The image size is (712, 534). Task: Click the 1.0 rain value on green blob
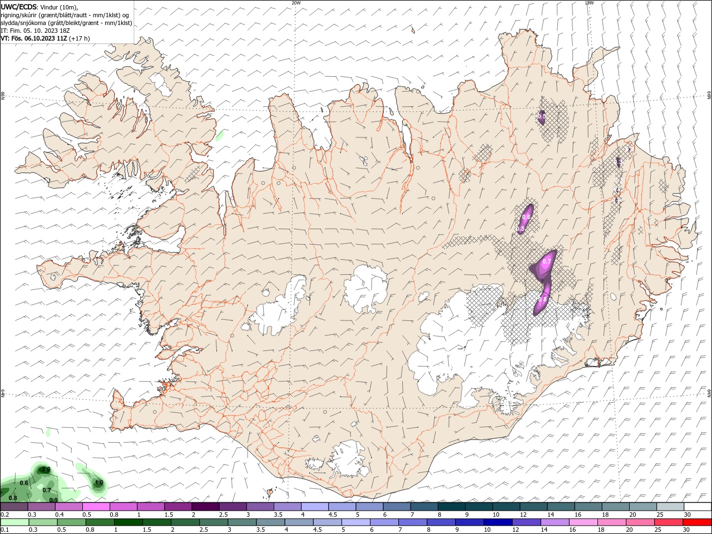(99, 483)
